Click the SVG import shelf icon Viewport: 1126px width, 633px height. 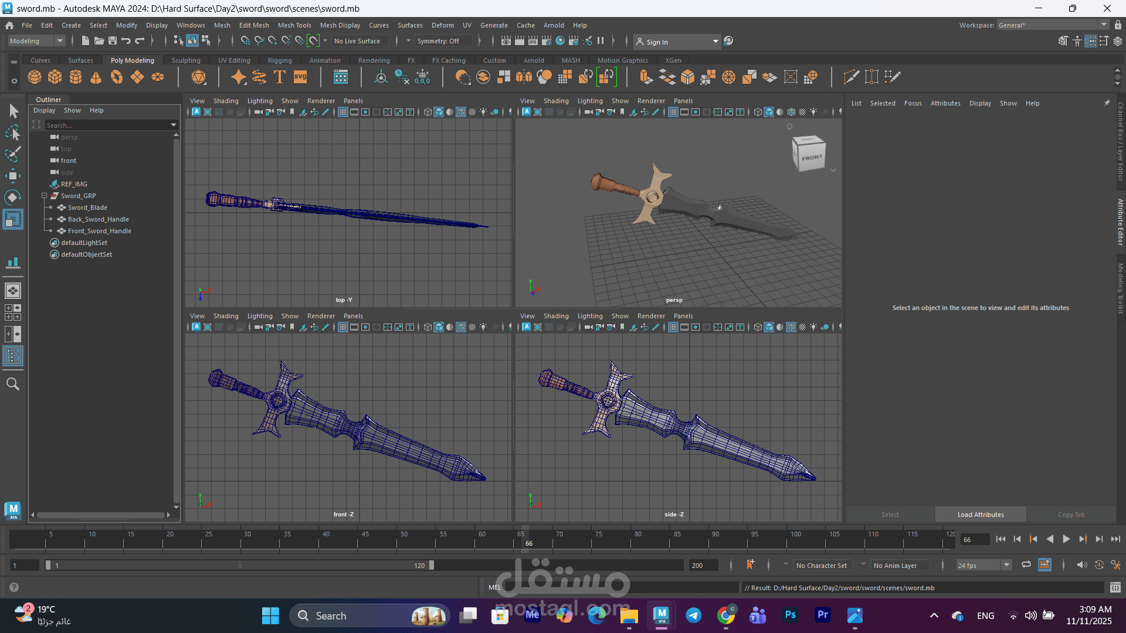pos(300,77)
